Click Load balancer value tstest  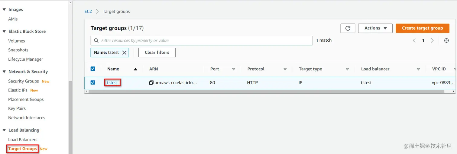[x=366, y=83]
